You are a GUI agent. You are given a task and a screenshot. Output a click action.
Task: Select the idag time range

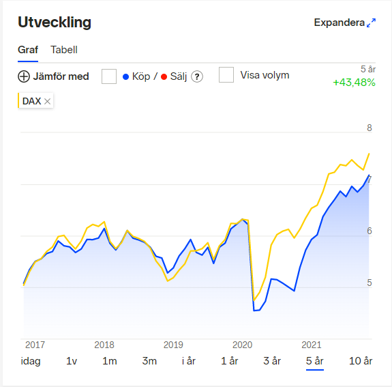[x=31, y=361]
